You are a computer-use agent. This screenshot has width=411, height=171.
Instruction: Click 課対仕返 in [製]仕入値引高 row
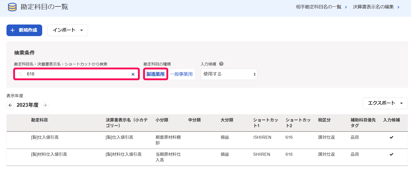click(x=327, y=137)
